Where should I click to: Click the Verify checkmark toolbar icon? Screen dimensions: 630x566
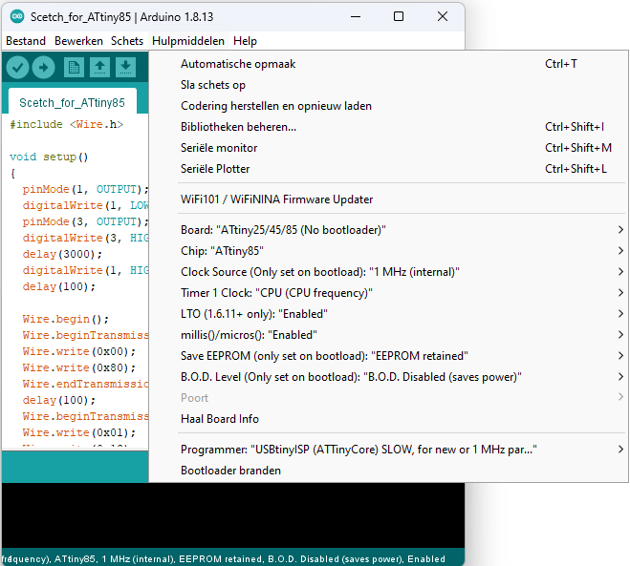pos(17,68)
